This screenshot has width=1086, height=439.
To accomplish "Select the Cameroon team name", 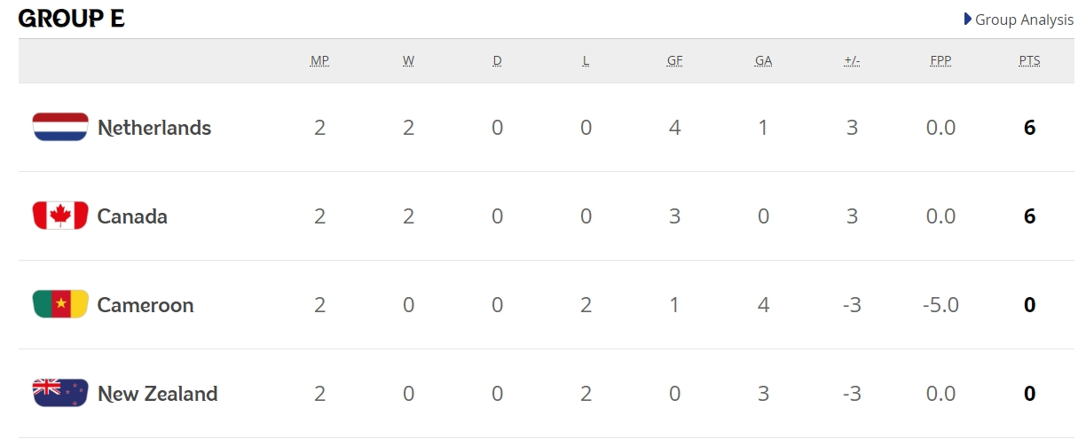I will (146, 305).
